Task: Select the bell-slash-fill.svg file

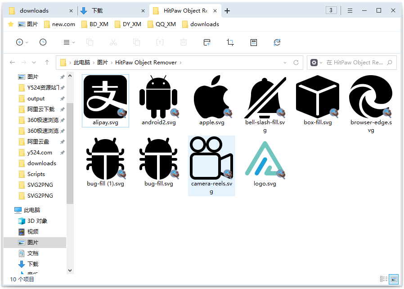Action: [265, 104]
